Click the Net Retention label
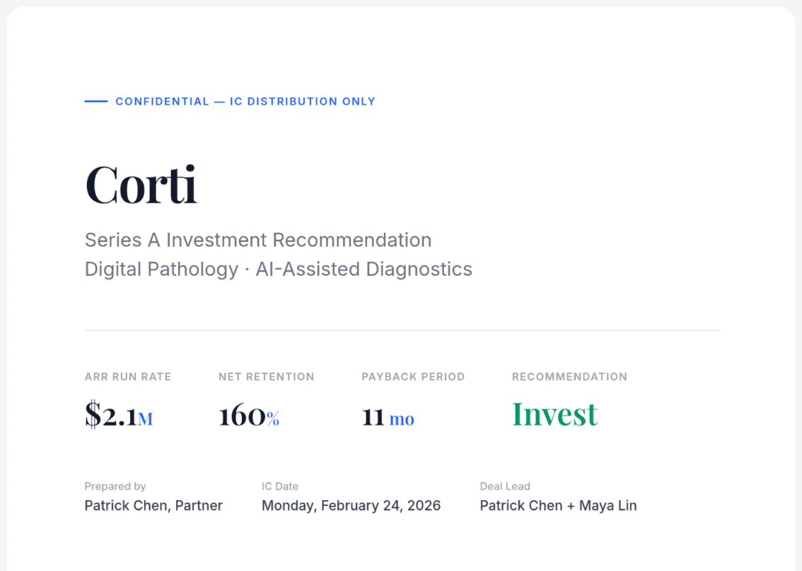 266,376
